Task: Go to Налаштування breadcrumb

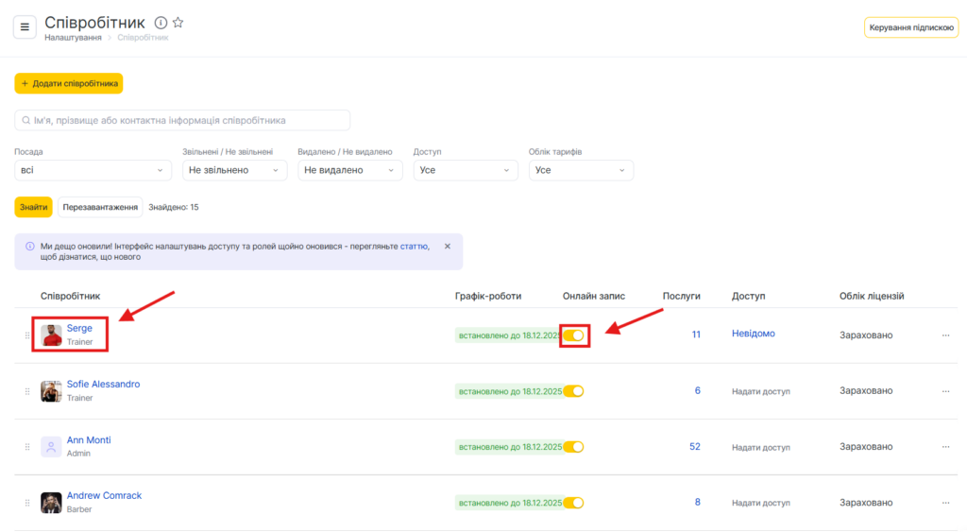Action: 73,38
